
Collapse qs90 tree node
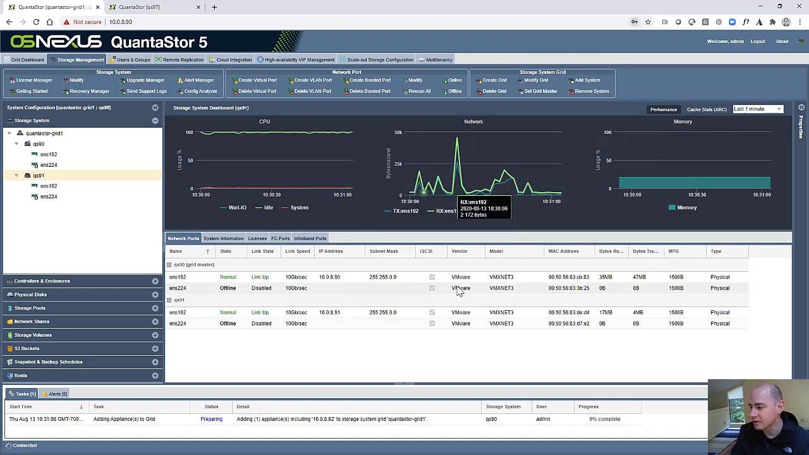point(16,144)
